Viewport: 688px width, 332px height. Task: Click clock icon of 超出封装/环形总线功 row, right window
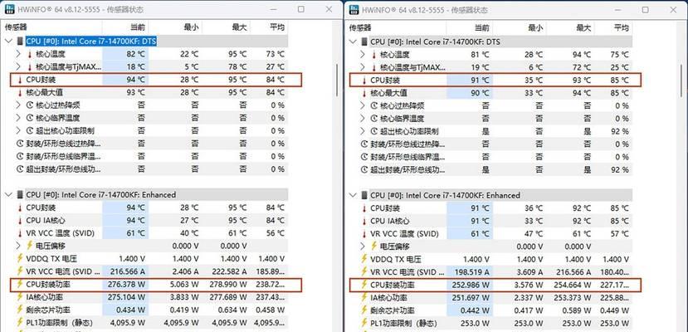point(364,169)
